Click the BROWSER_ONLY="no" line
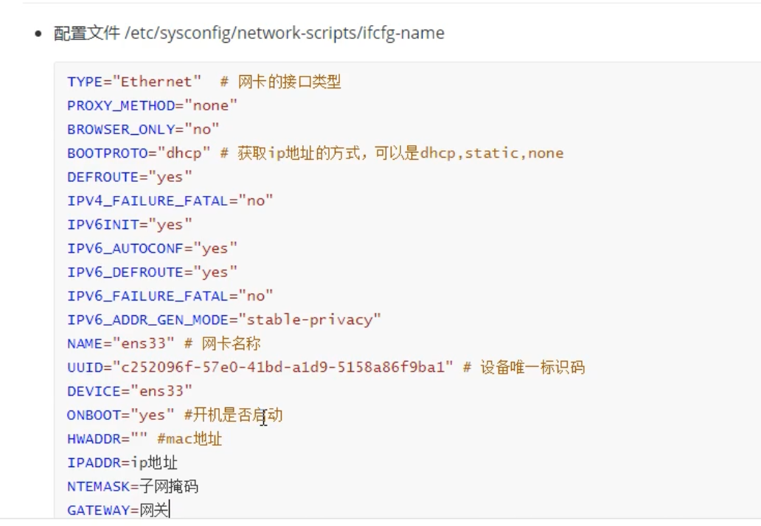The image size is (761, 526). 143,130
